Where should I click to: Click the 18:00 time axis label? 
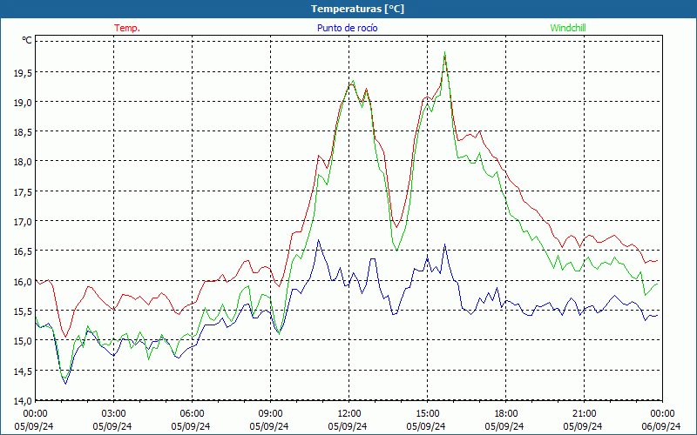(x=505, y=414)
